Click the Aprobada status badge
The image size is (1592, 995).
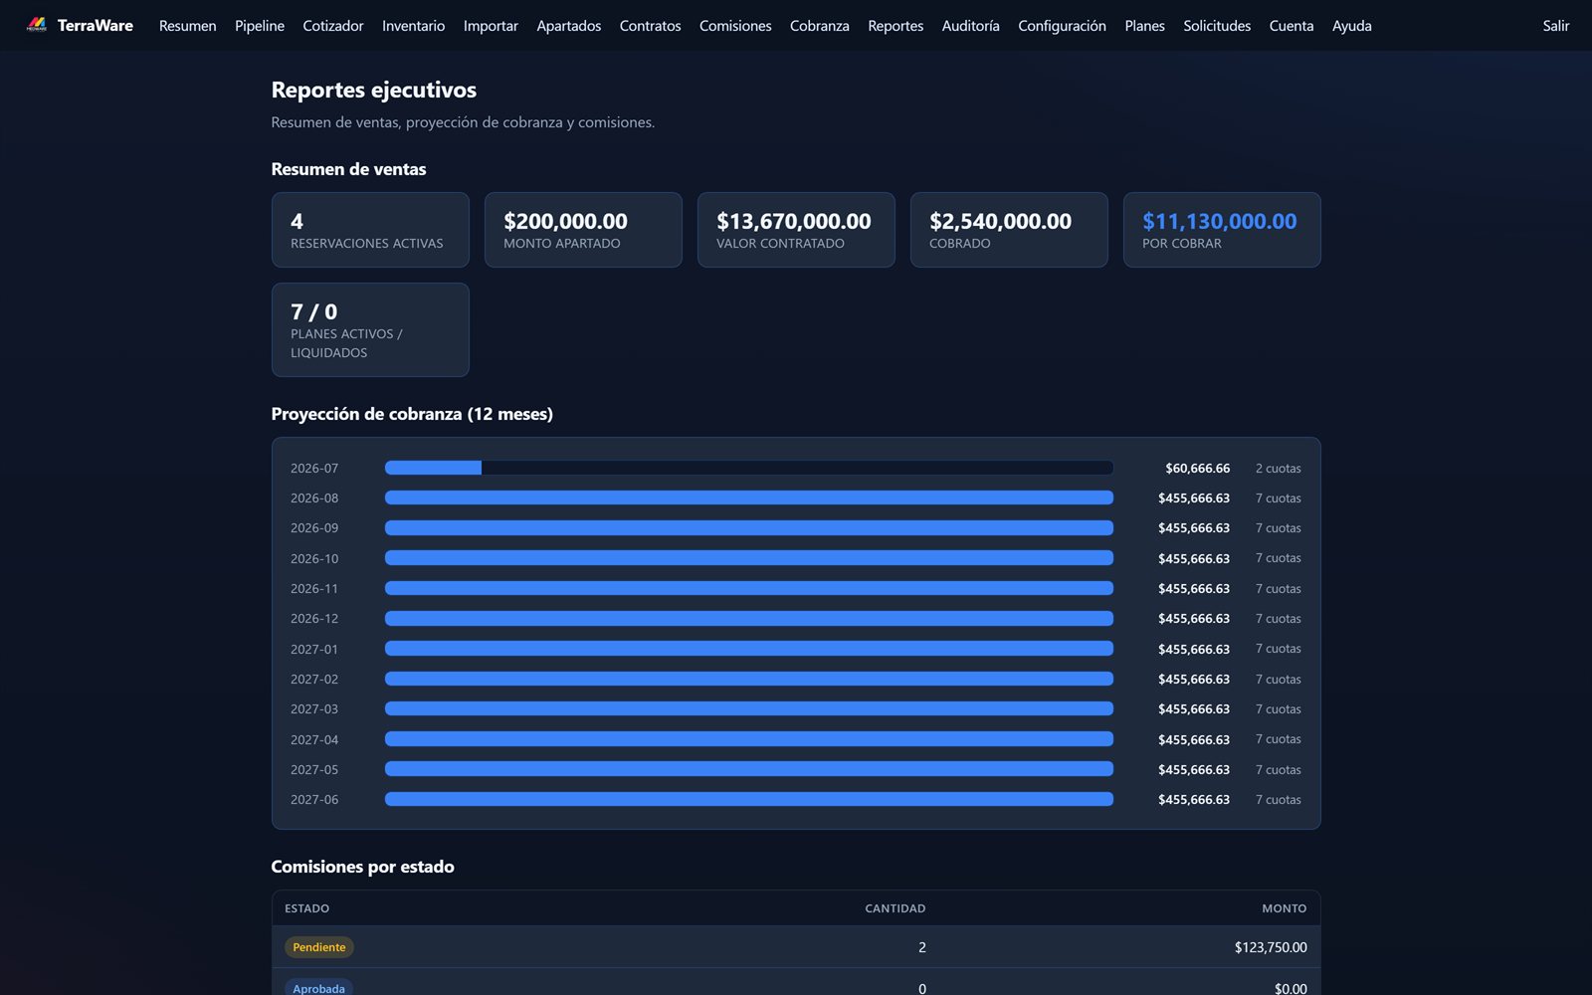click(x=318, y=988)
